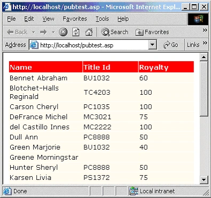Select the Hunter Sheryl name cell

click(x=46, y=167)
